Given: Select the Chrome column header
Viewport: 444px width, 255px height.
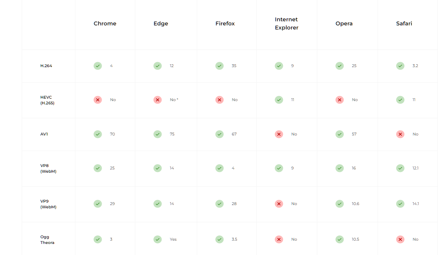Looking at the screenshot, I should (x=105, y=24).
